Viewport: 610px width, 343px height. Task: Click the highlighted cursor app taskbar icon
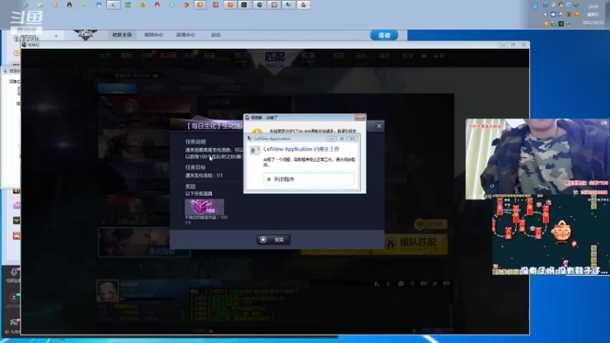[113, 5]
